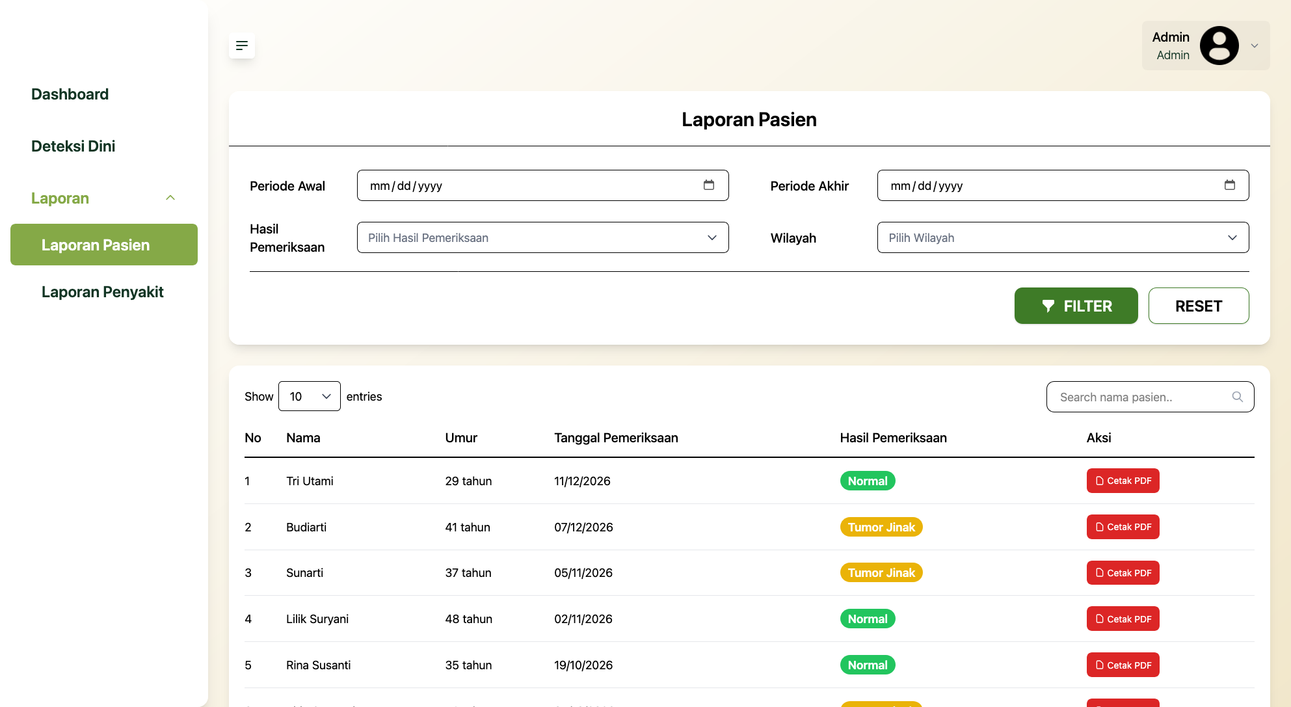This screenshot has height=707, width=1291.
Task: Click Normal badge in Rina Susanti row
Action: [868, 665]
